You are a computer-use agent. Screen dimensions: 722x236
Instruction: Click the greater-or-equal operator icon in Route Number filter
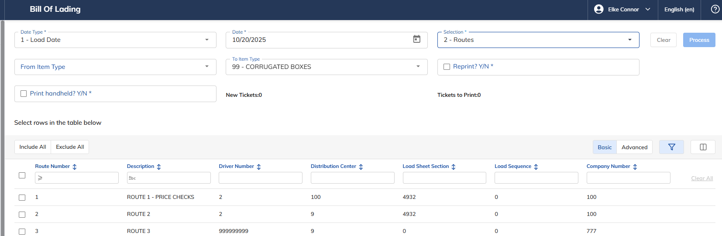(x=40, y=178)
